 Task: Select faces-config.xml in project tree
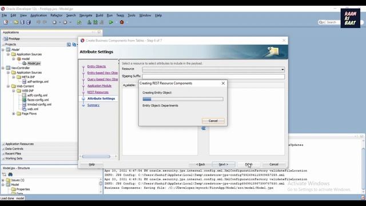point(38,100)
